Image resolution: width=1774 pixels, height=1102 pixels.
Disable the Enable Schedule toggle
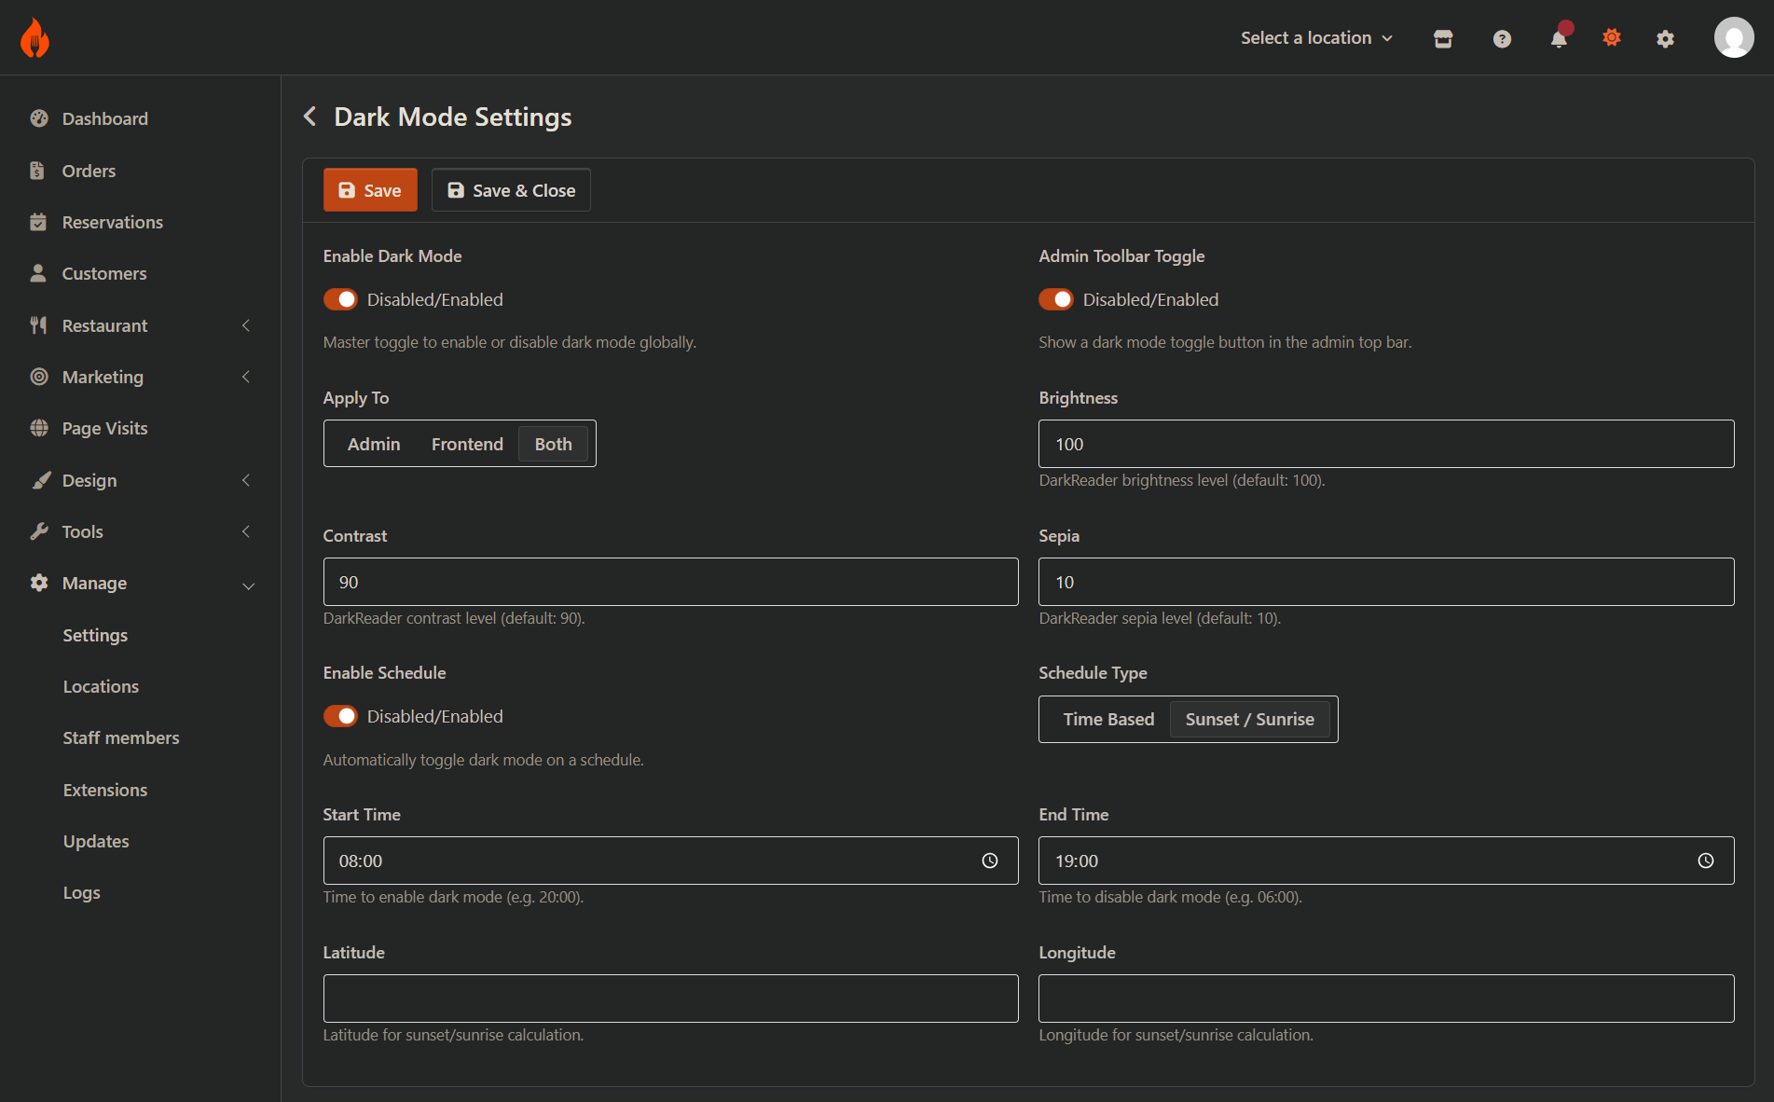tap(340, 716)
